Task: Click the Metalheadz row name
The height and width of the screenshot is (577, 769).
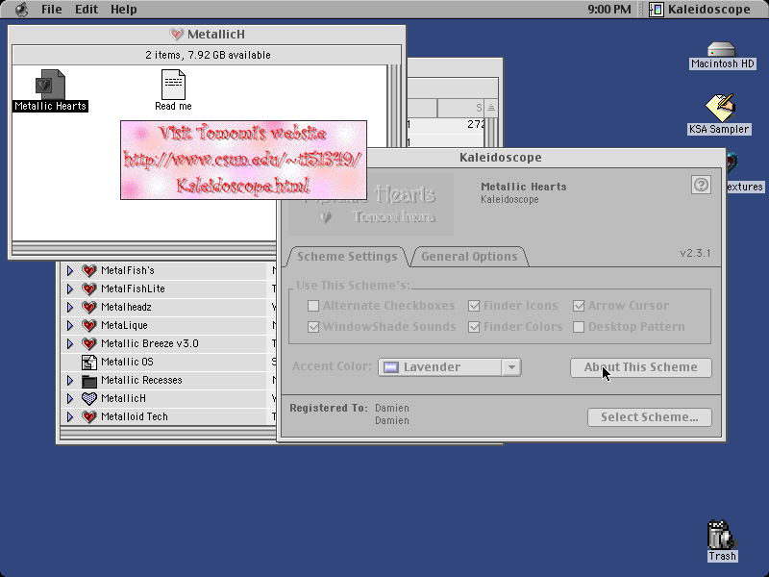Action: [x=126, y=307]
